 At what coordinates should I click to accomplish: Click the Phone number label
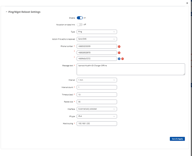point(67,46)
